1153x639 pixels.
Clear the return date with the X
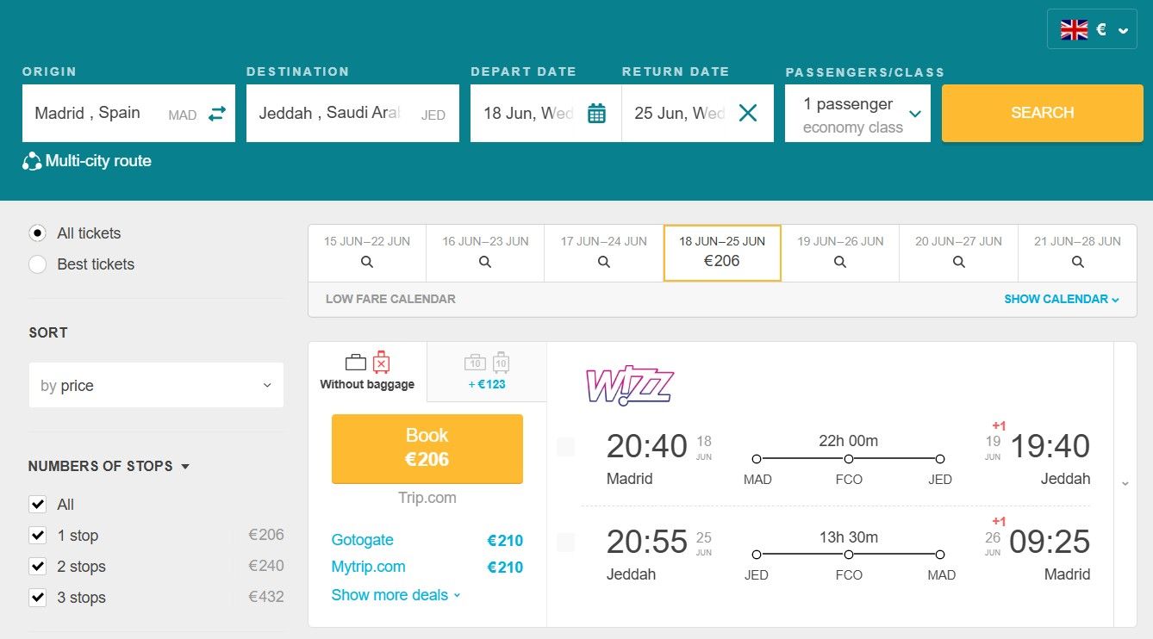(x=748, y=112)
